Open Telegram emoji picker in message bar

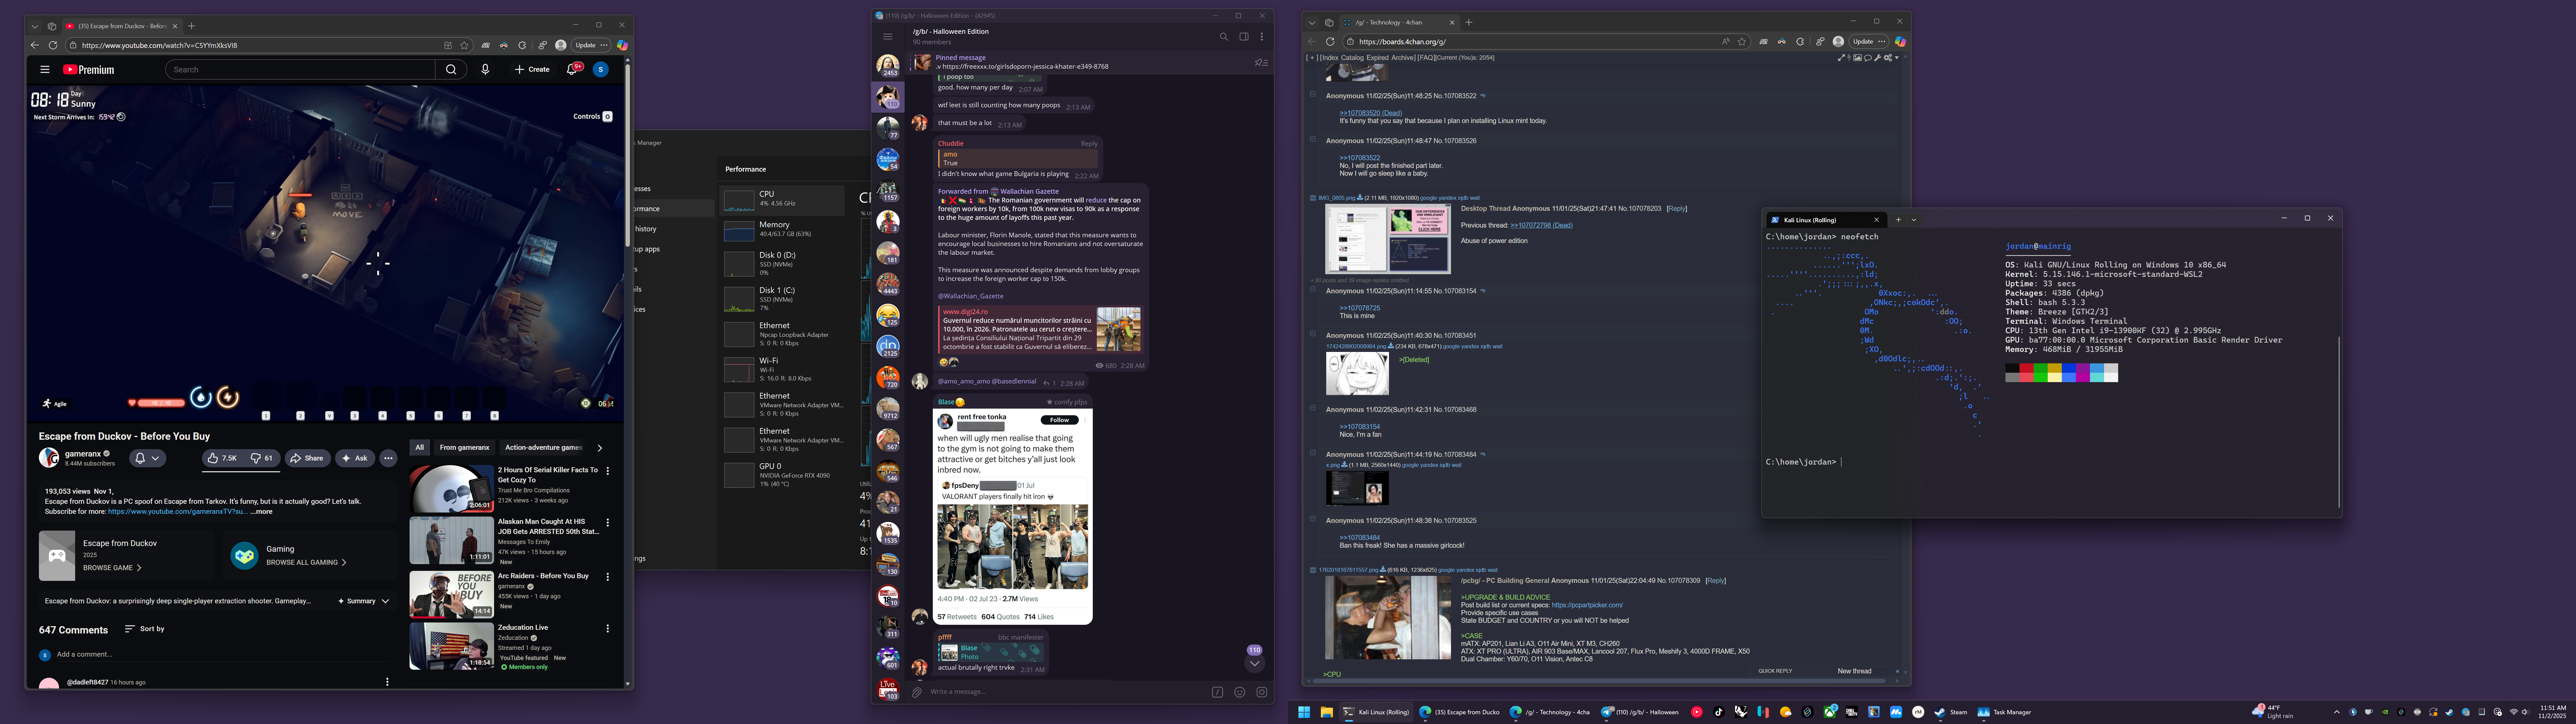coord(1239,692)
